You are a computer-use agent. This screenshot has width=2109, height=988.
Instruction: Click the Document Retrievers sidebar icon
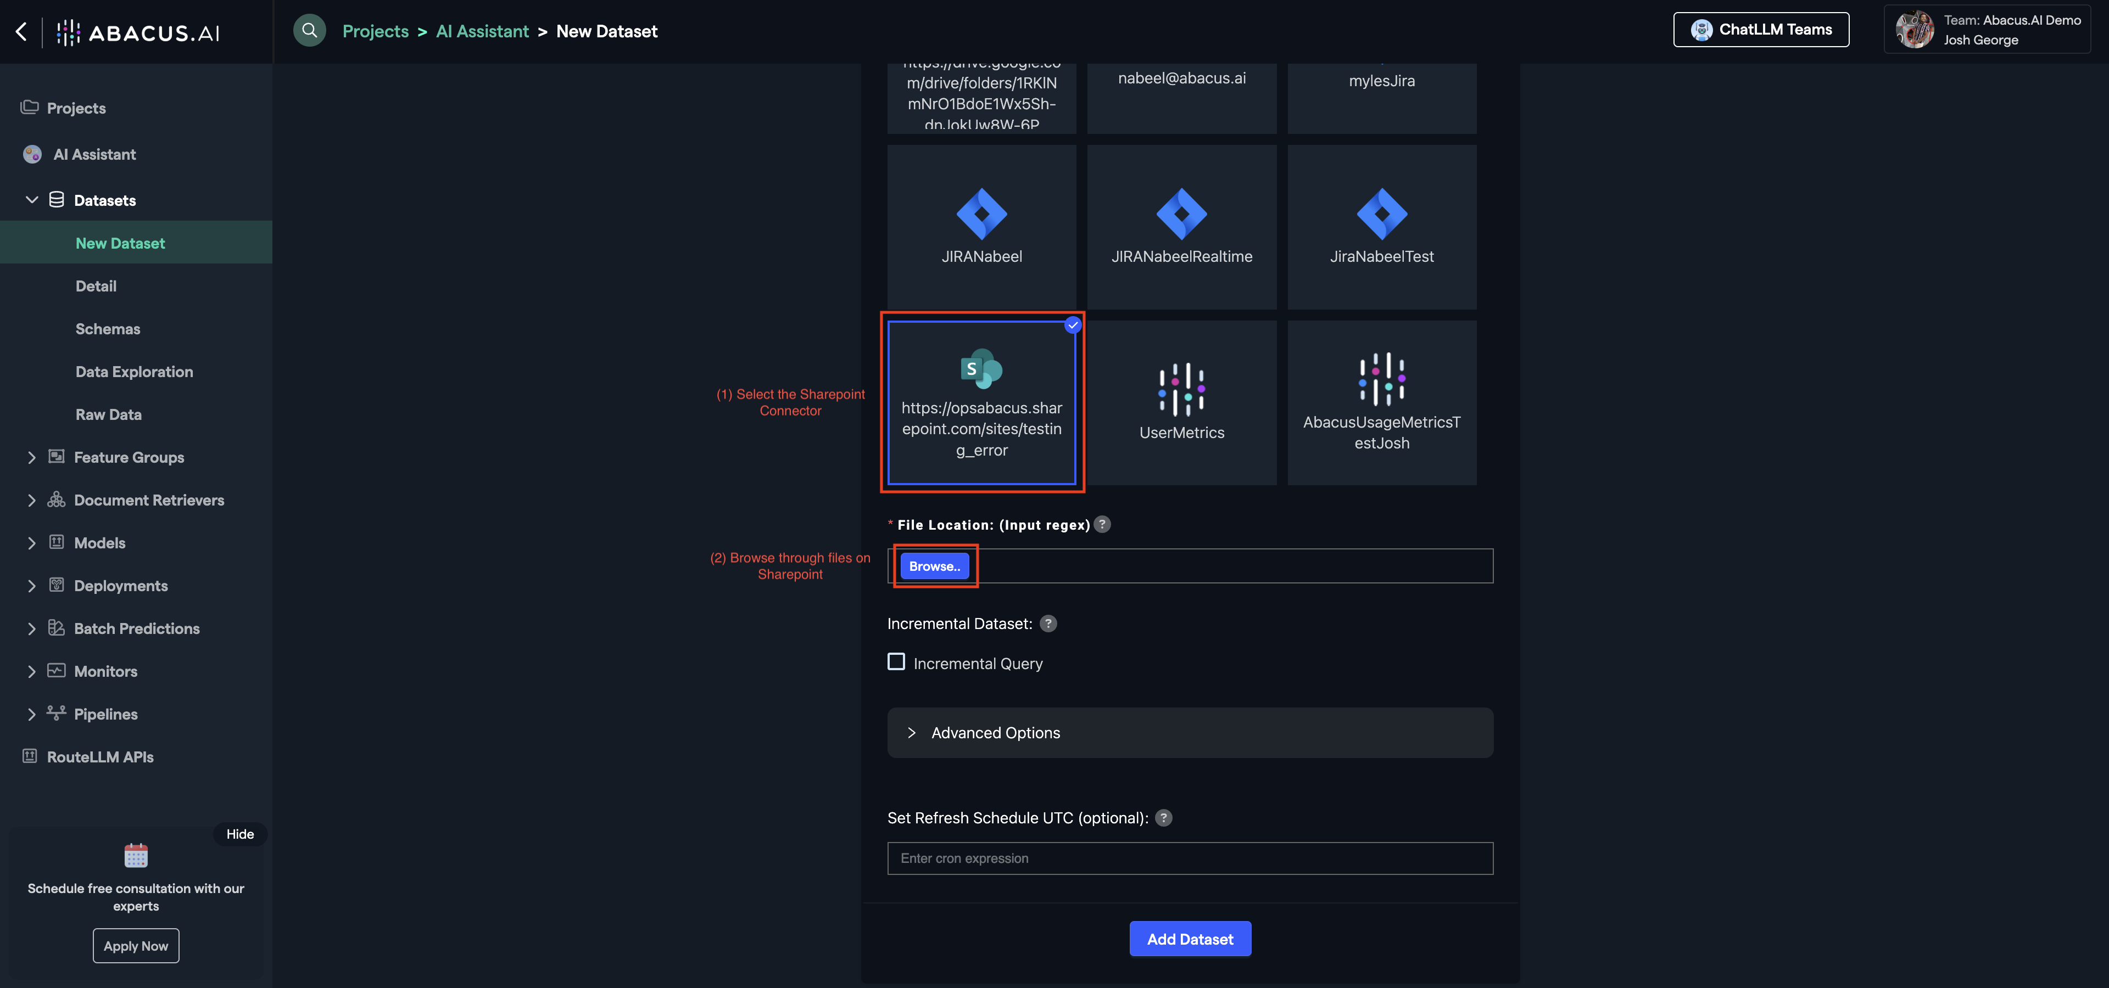pos(55,499)
